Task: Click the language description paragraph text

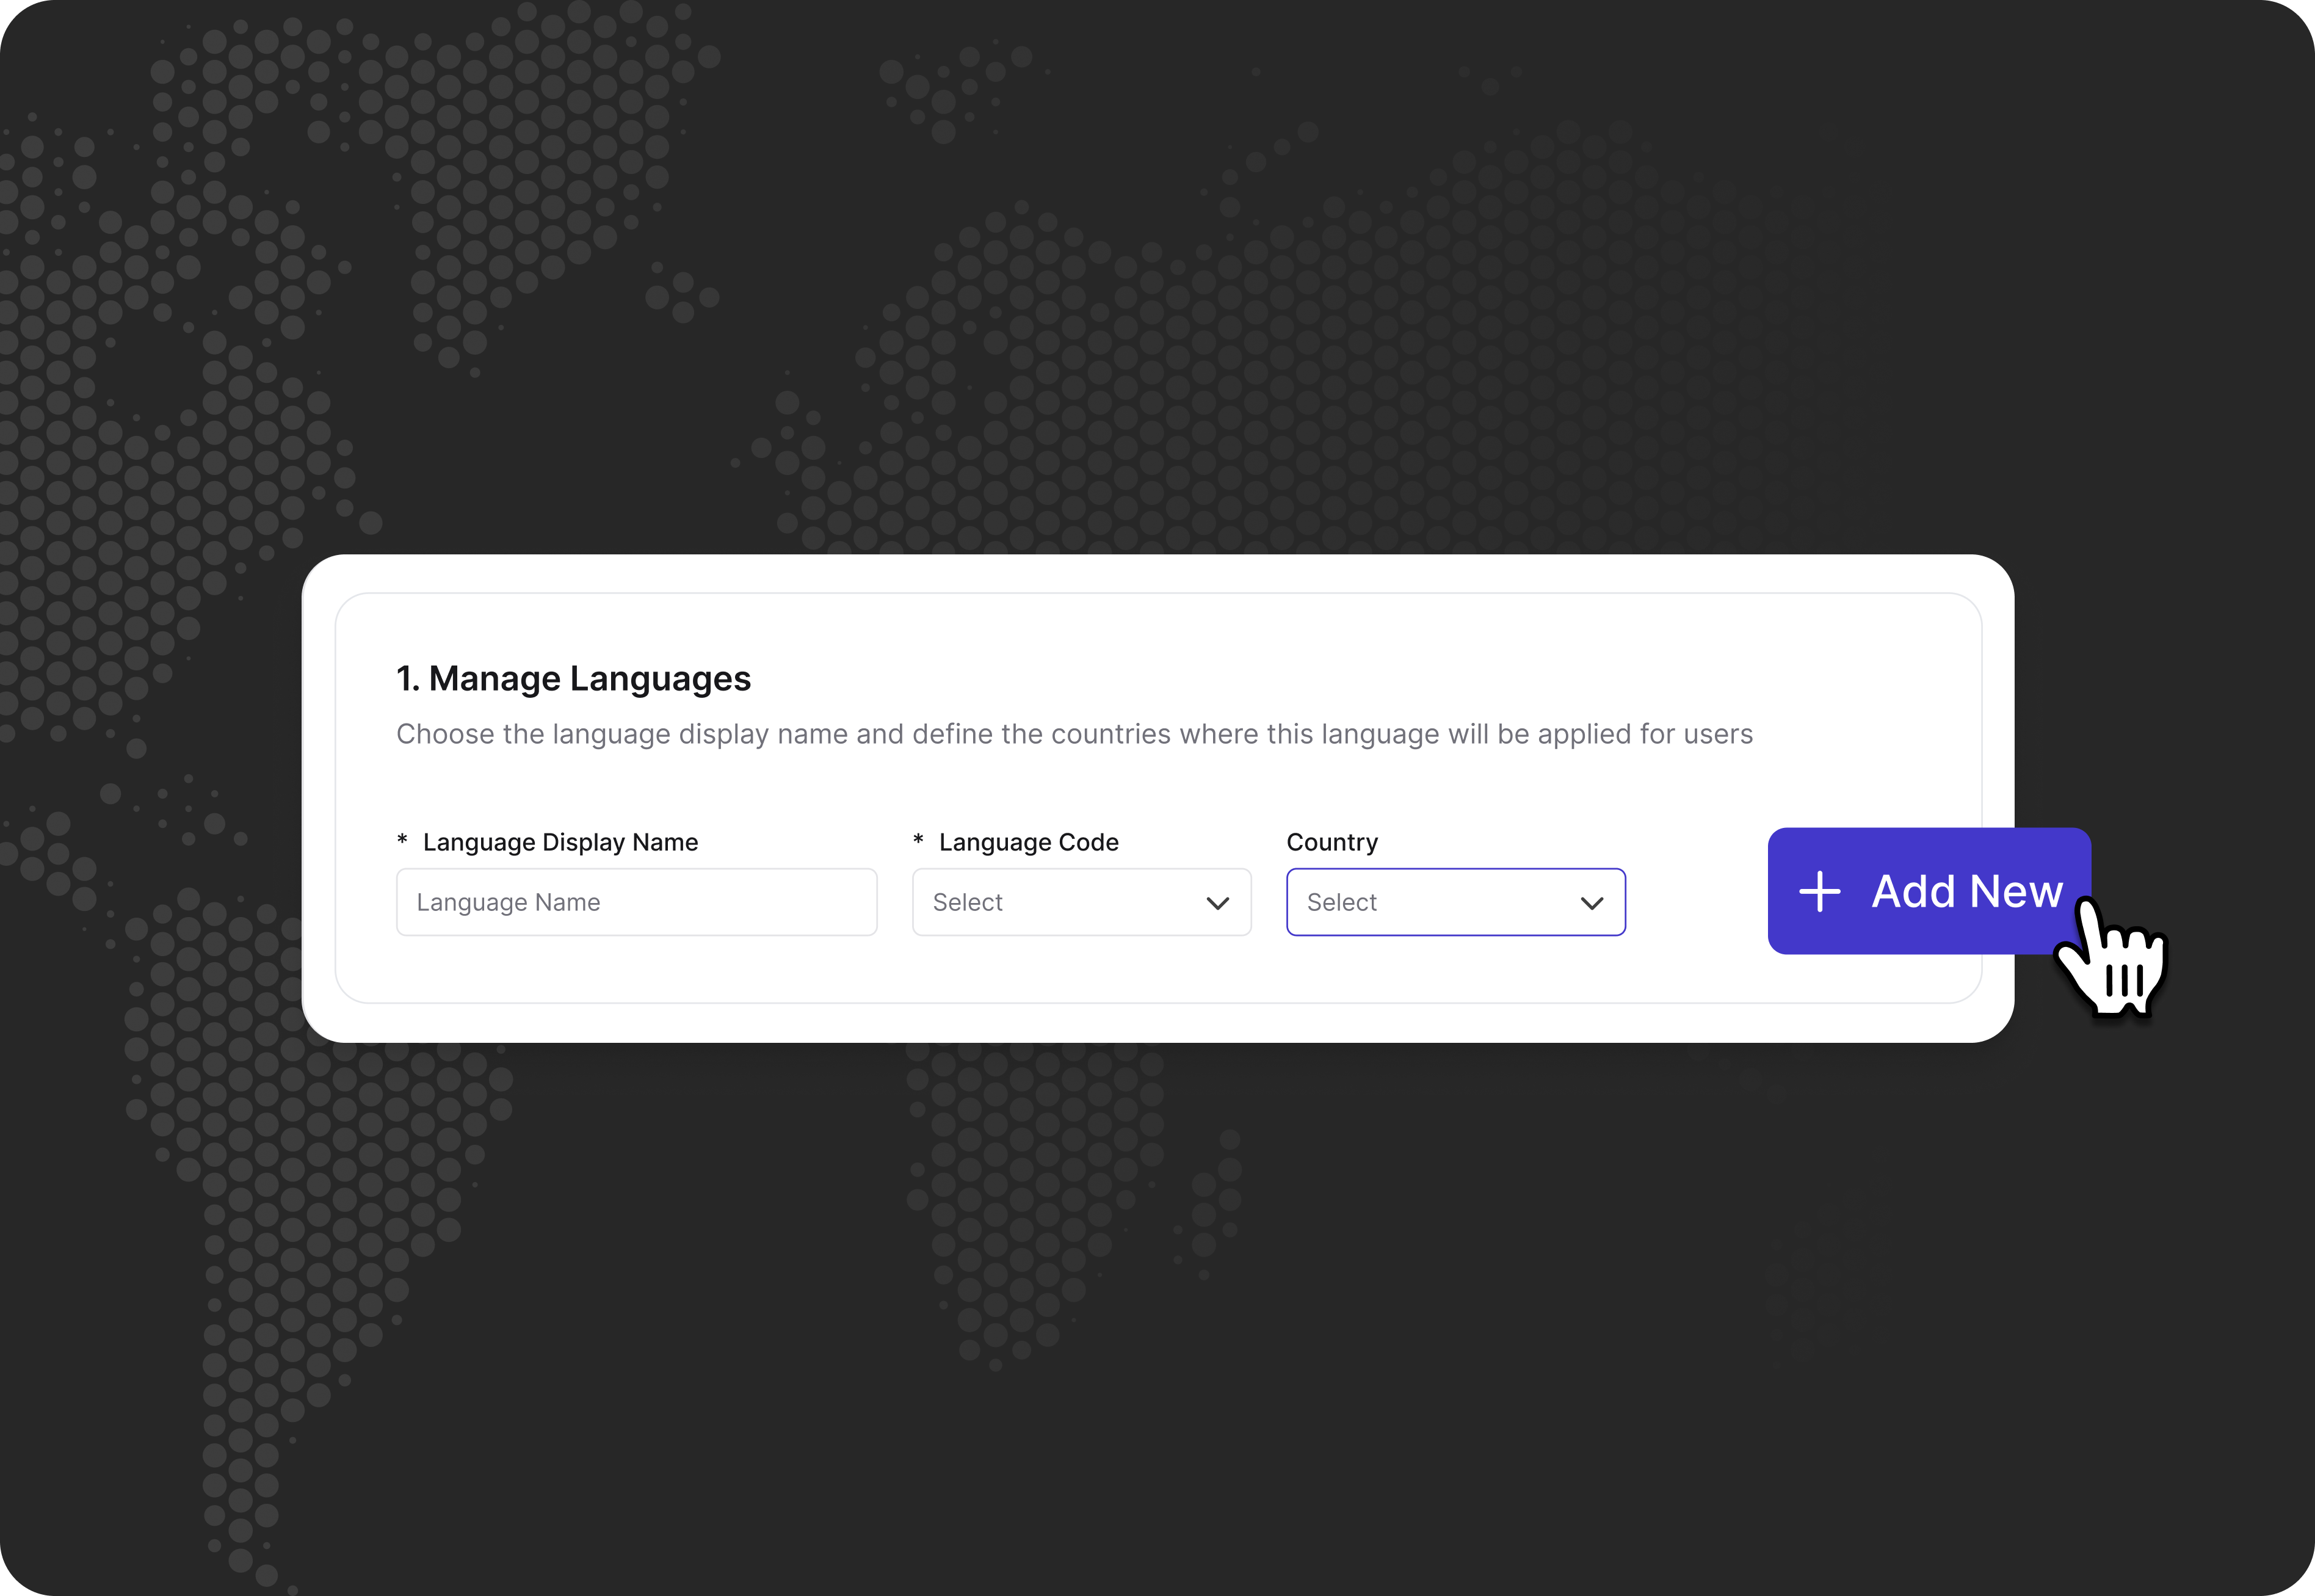Action: (x=1074, y=734)
